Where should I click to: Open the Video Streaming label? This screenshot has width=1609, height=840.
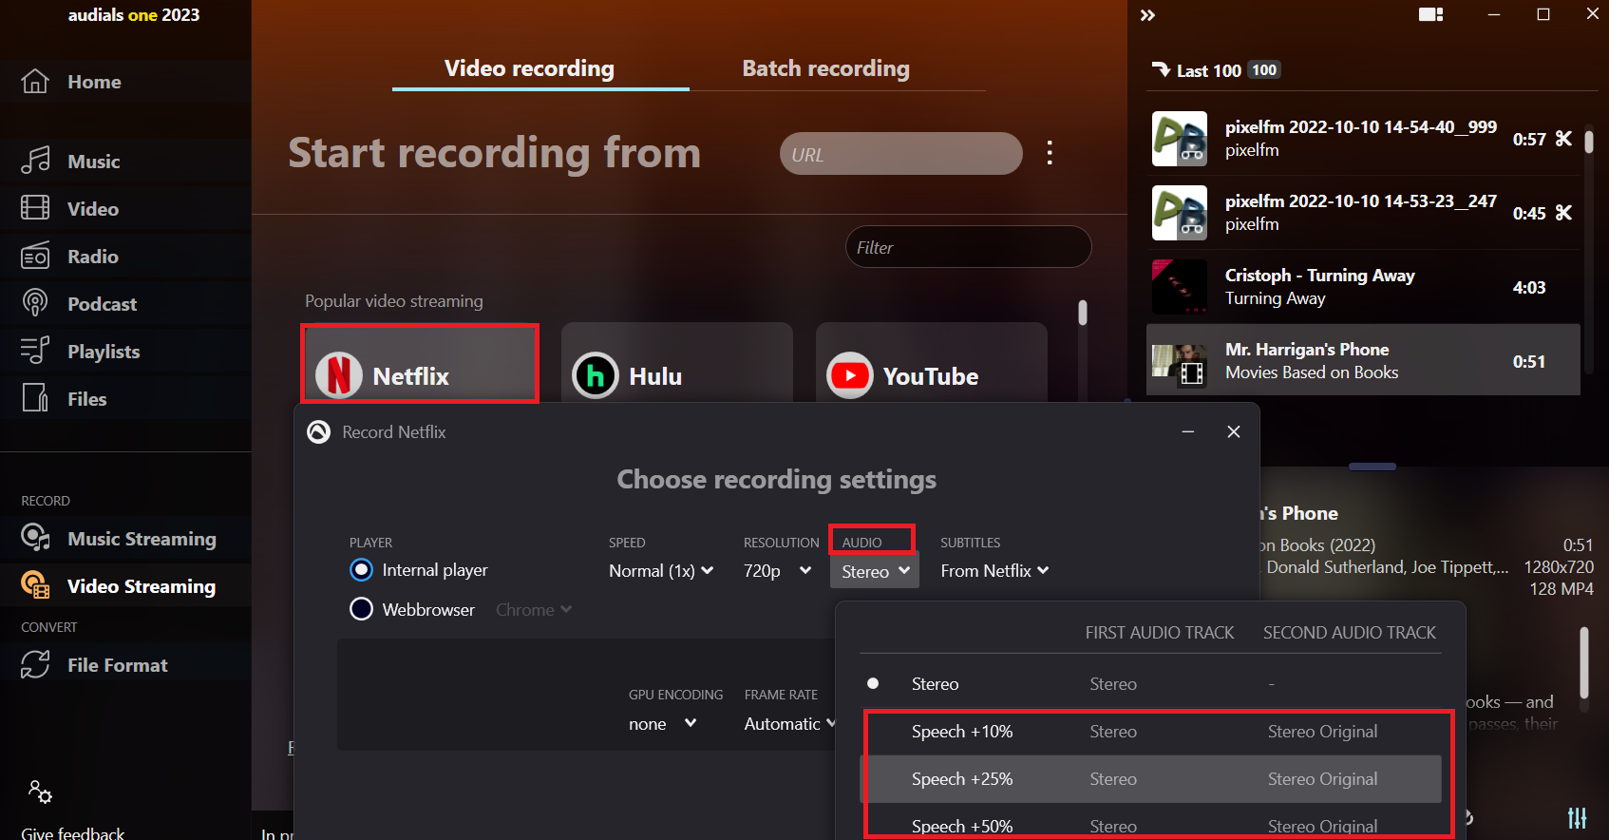pyautogui.click(x=142, y=586)
